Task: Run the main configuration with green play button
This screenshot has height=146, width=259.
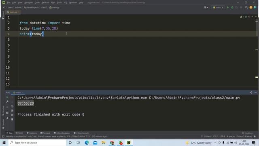Action: coord(228,7)
